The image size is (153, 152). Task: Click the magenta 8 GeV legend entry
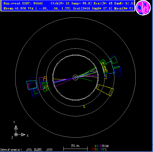tap(101, 146)
